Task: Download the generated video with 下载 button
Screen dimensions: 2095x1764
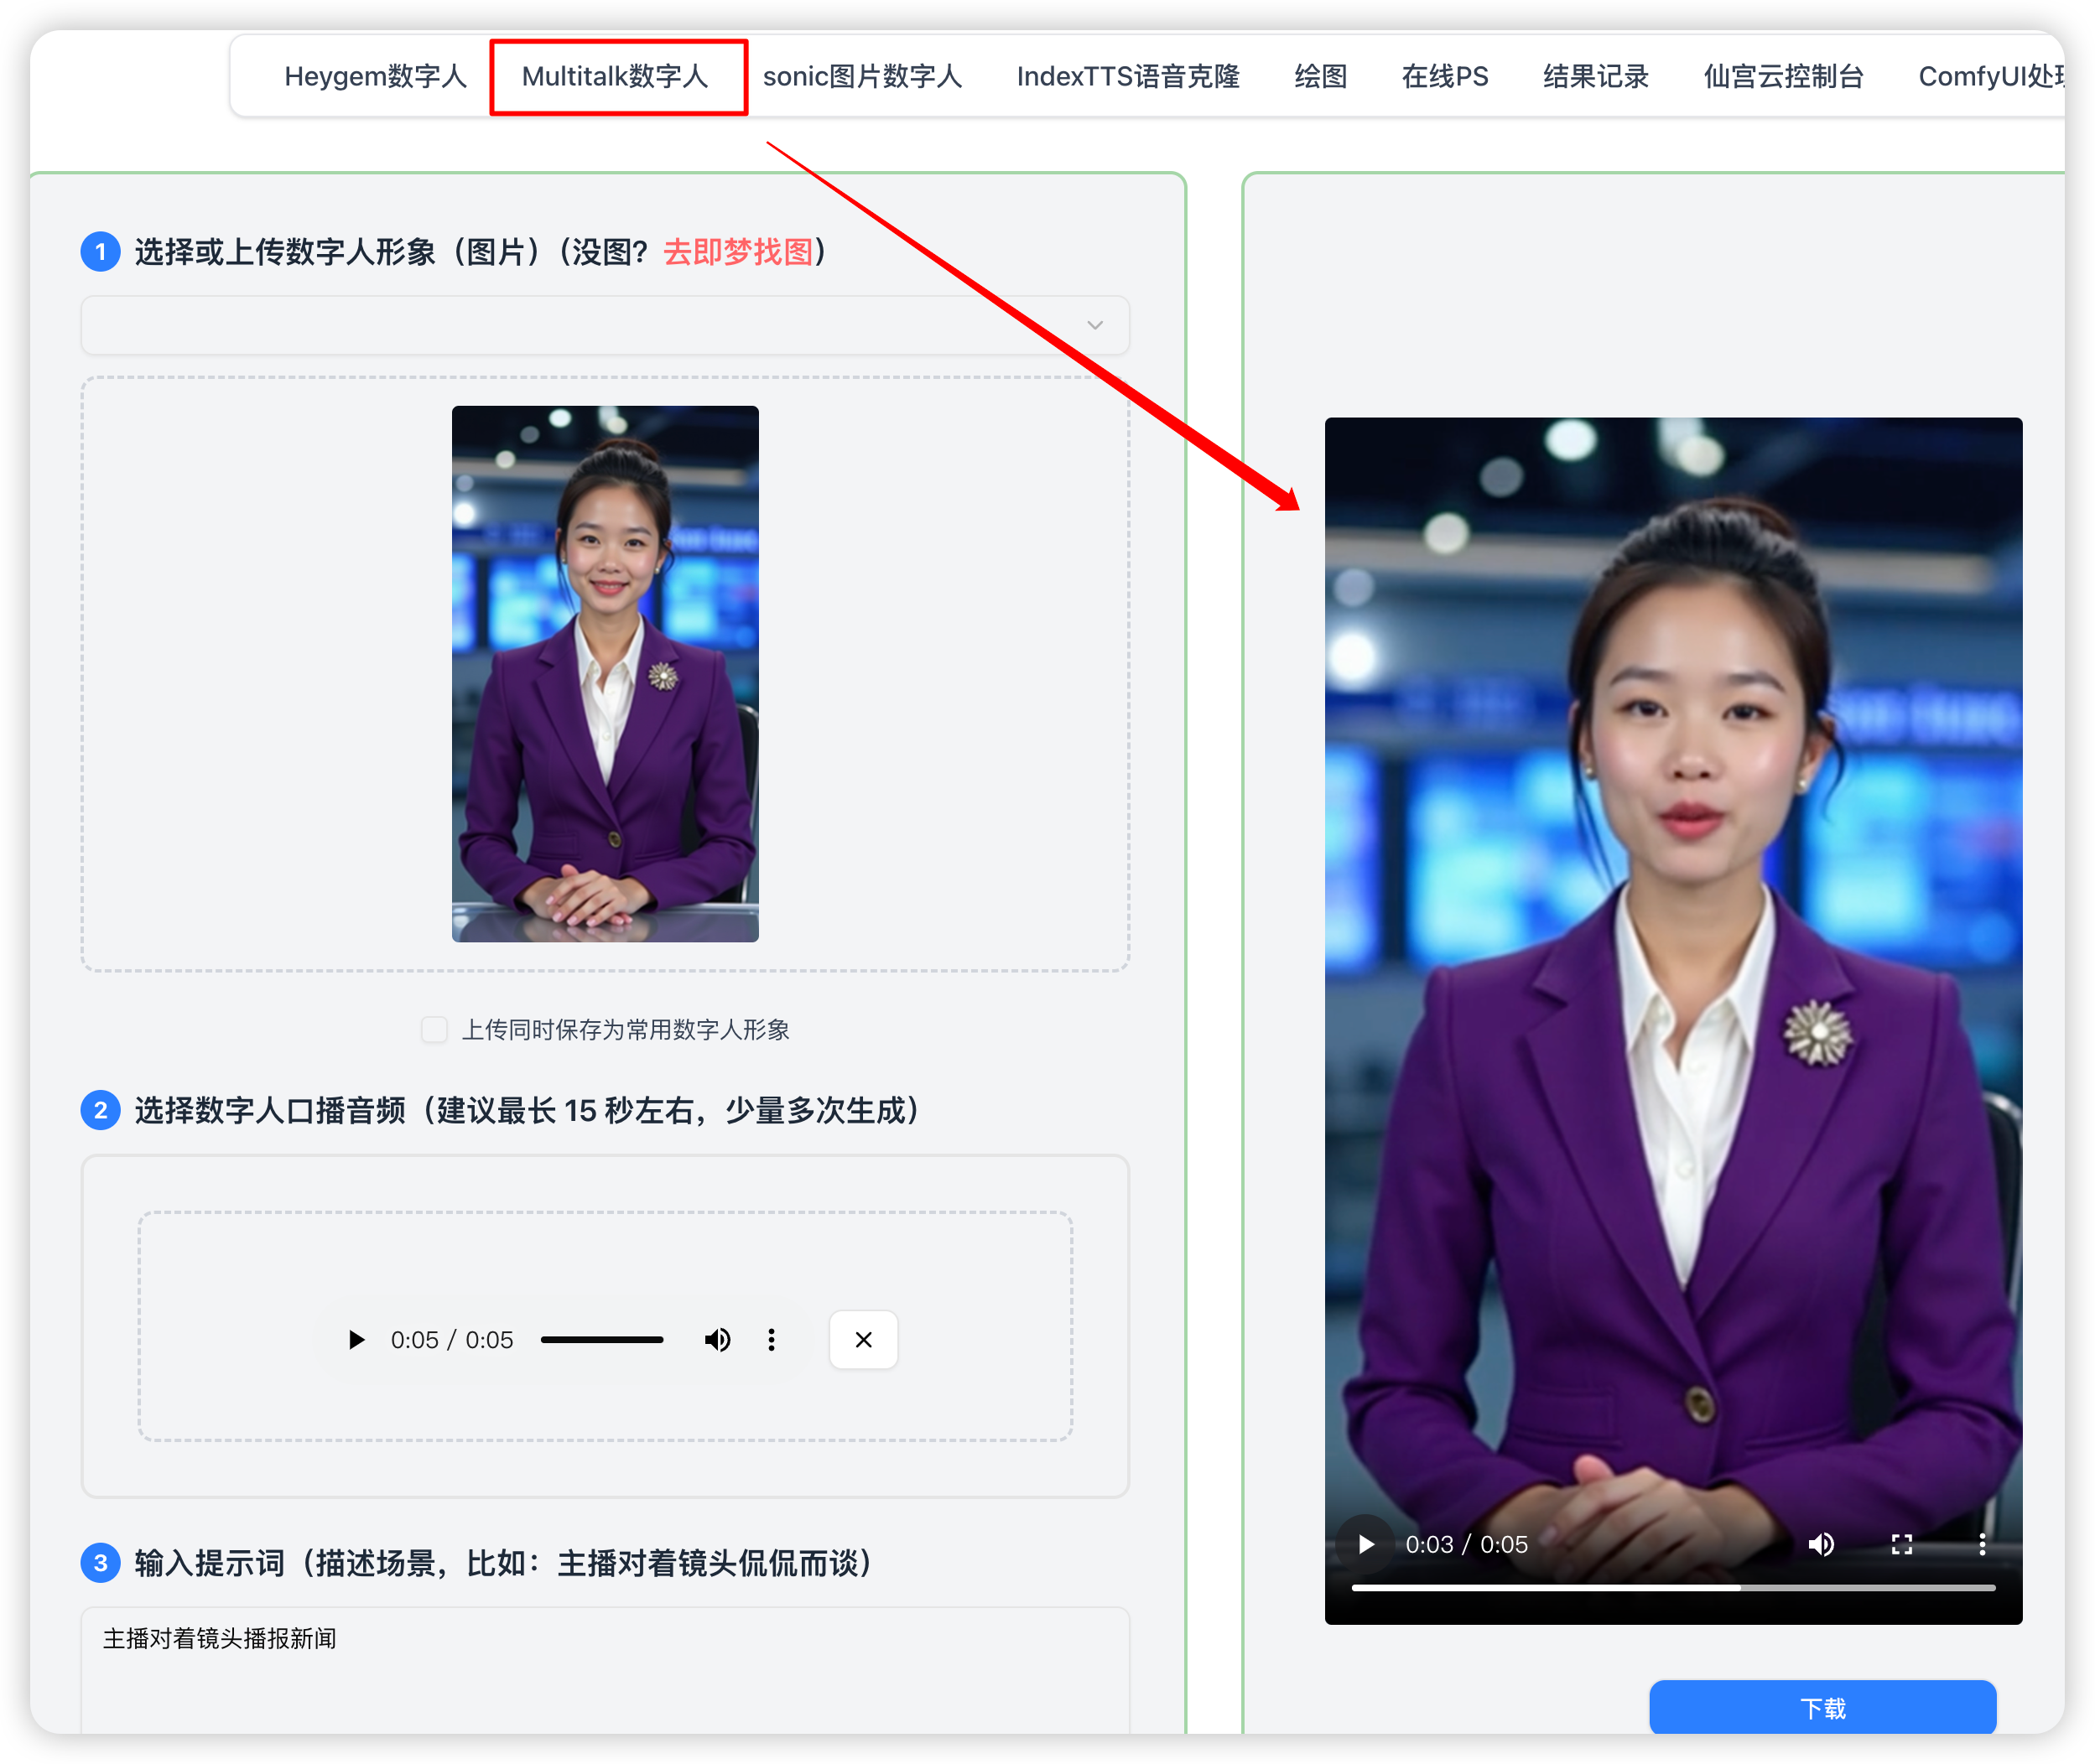Action: [x=1822, y=1708]
